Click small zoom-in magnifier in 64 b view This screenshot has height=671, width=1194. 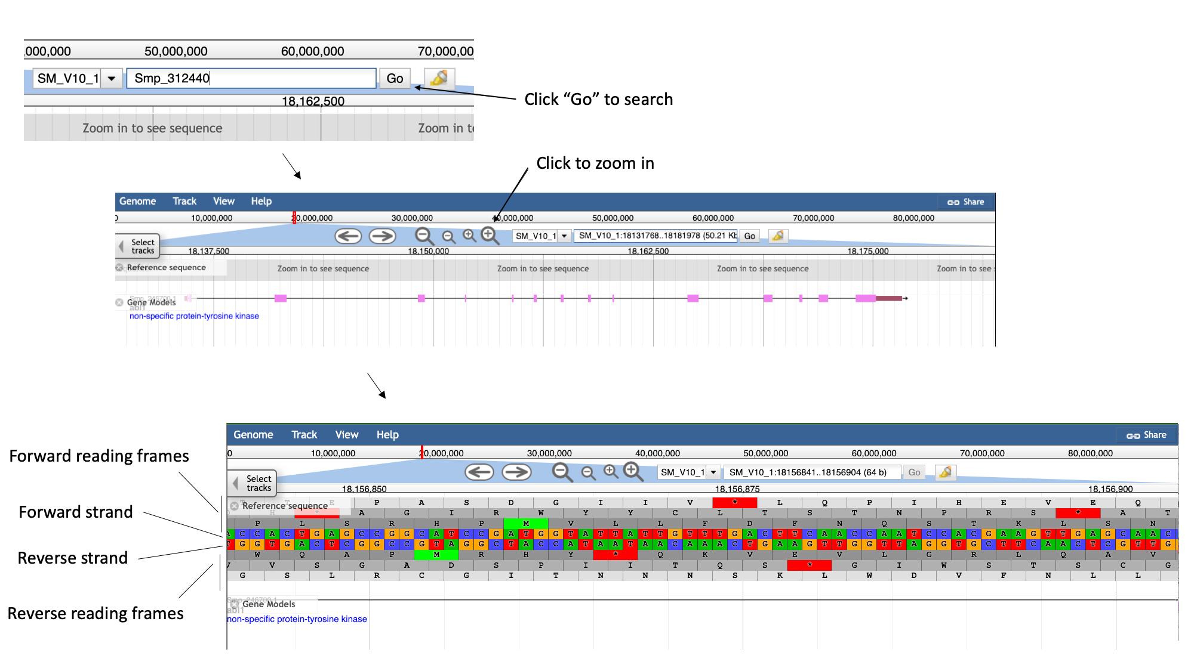click(x=611, y=472)
